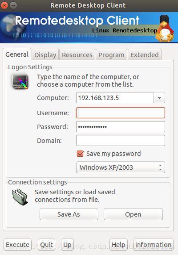Screen dimensions: 178x255
Task: Click the "Logon Settings" group title
Action: coord(30,67)
